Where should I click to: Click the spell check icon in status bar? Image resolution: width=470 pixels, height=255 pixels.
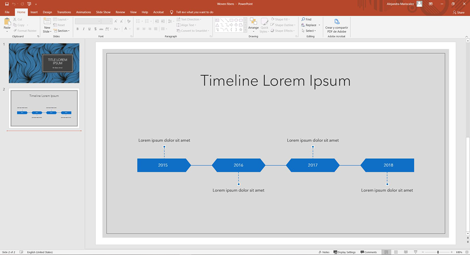tap(21, 252)
